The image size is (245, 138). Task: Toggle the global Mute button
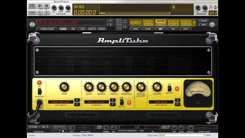(x=204, y=25)
